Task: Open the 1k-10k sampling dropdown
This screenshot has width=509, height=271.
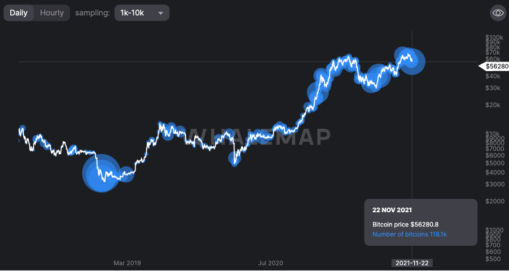Action: [141, 12]
